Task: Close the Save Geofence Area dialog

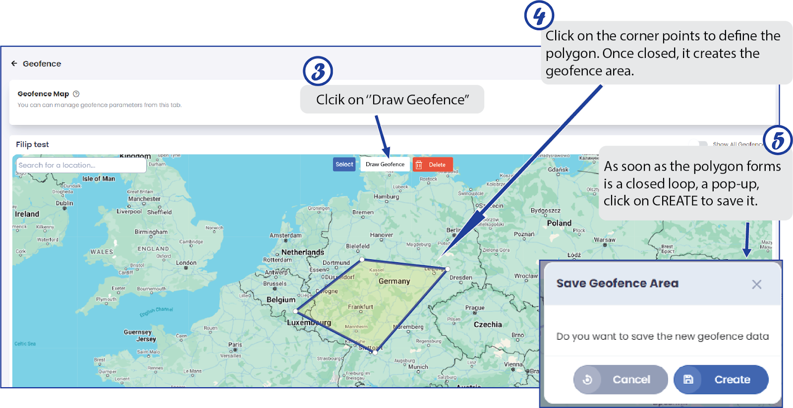Action: tap(756, 285)
